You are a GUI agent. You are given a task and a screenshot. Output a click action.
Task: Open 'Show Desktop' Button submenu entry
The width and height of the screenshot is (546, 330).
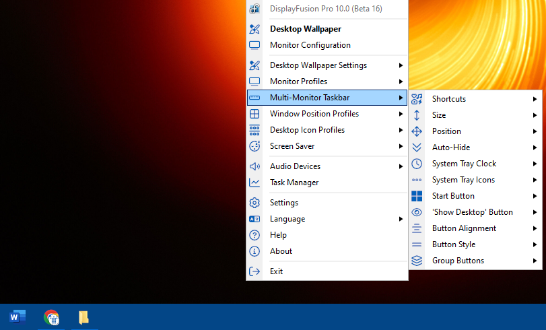click(475, 212)
